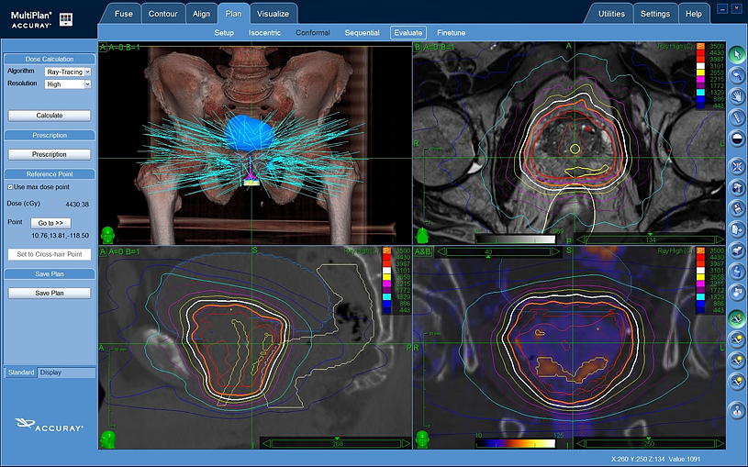The width and height of the screenshot is (748, 467).
Task: Click right arrow of the A&B blend slider
Action: 555,251
